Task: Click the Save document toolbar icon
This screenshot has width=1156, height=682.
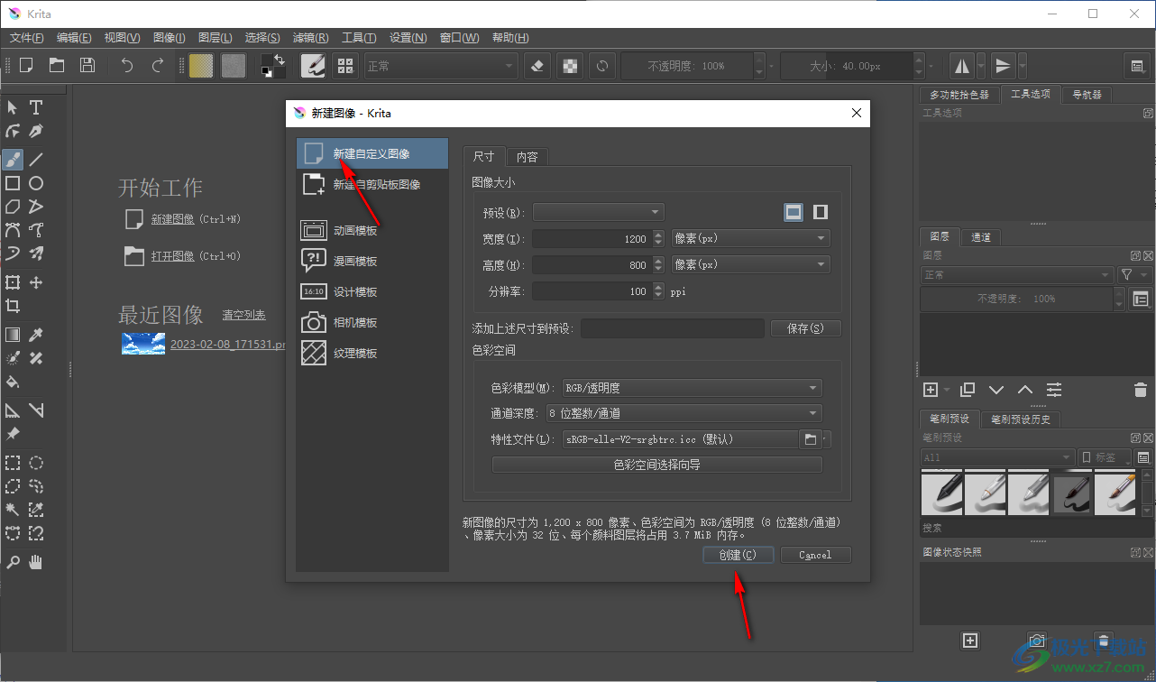Action: [x=87, y=65]
